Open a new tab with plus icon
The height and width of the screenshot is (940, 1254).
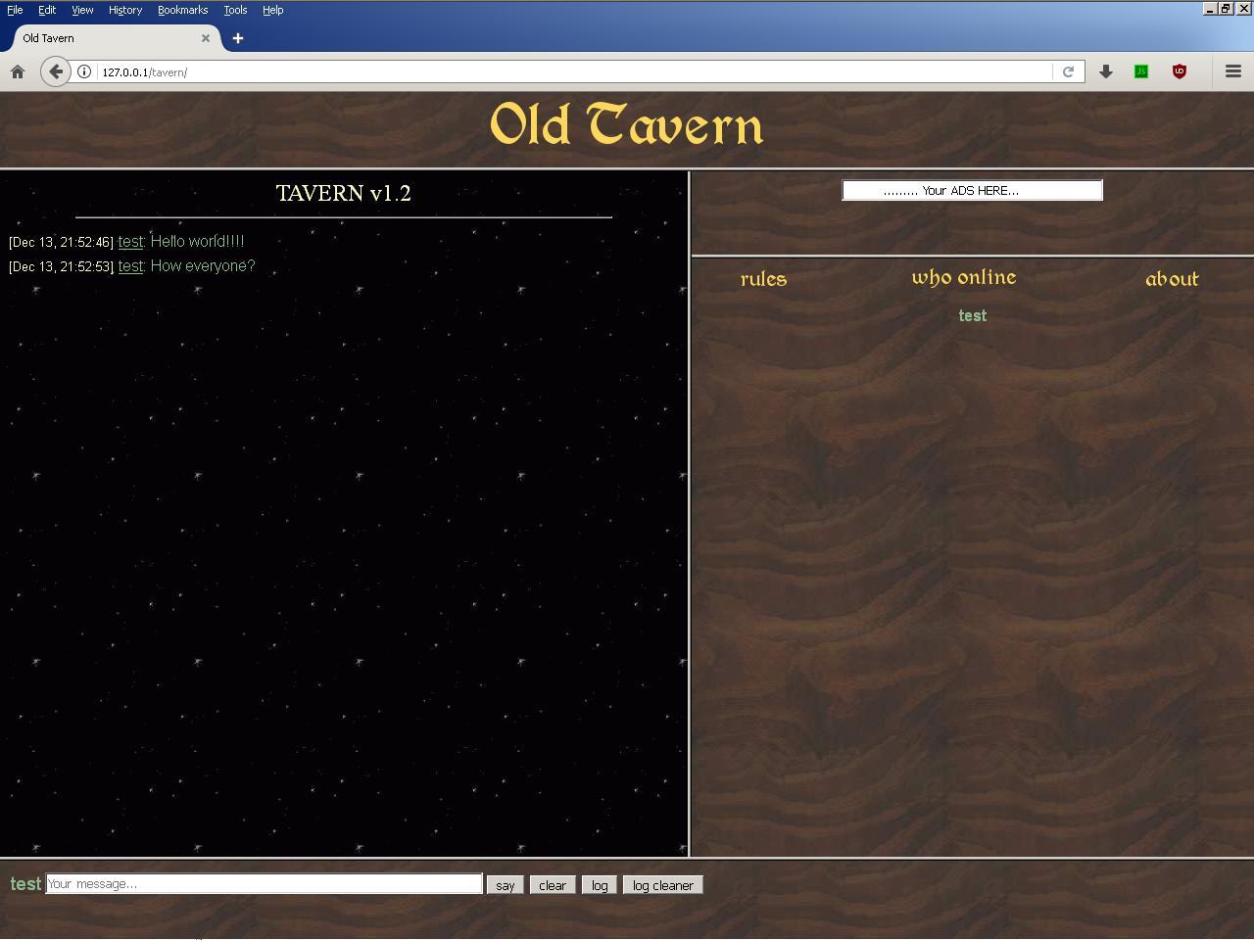click(237, 38)
